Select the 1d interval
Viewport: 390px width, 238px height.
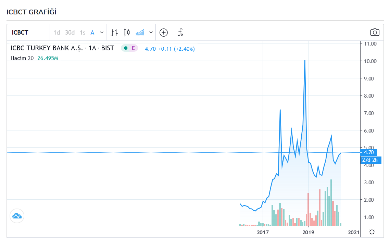click(x=57, y=33)
